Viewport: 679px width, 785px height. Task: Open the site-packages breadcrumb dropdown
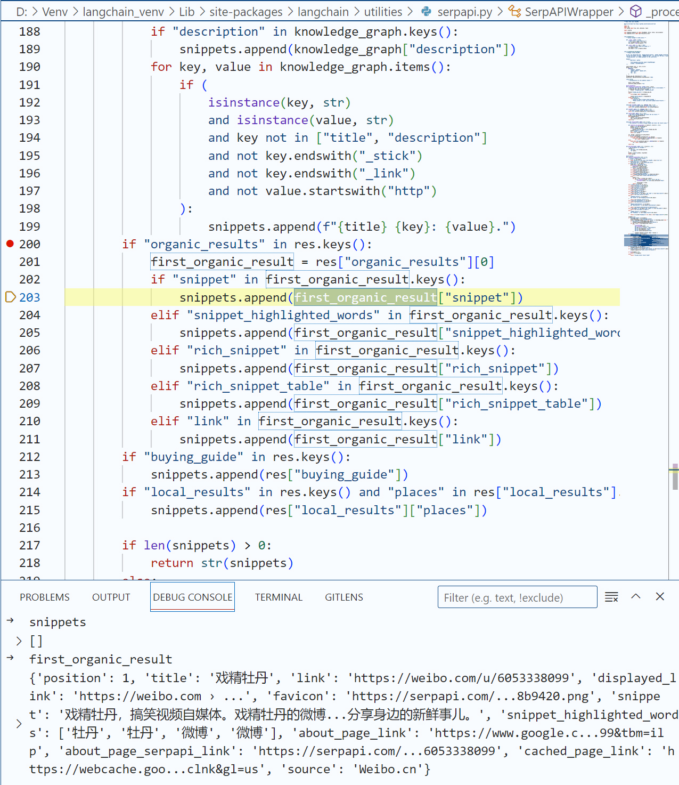tap(246, 12)
